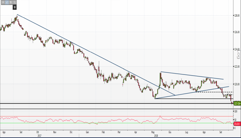The height and width of the screenshot is (138, 241).
Task: Select the thick black horizontal line
Action: pos(103,103)
